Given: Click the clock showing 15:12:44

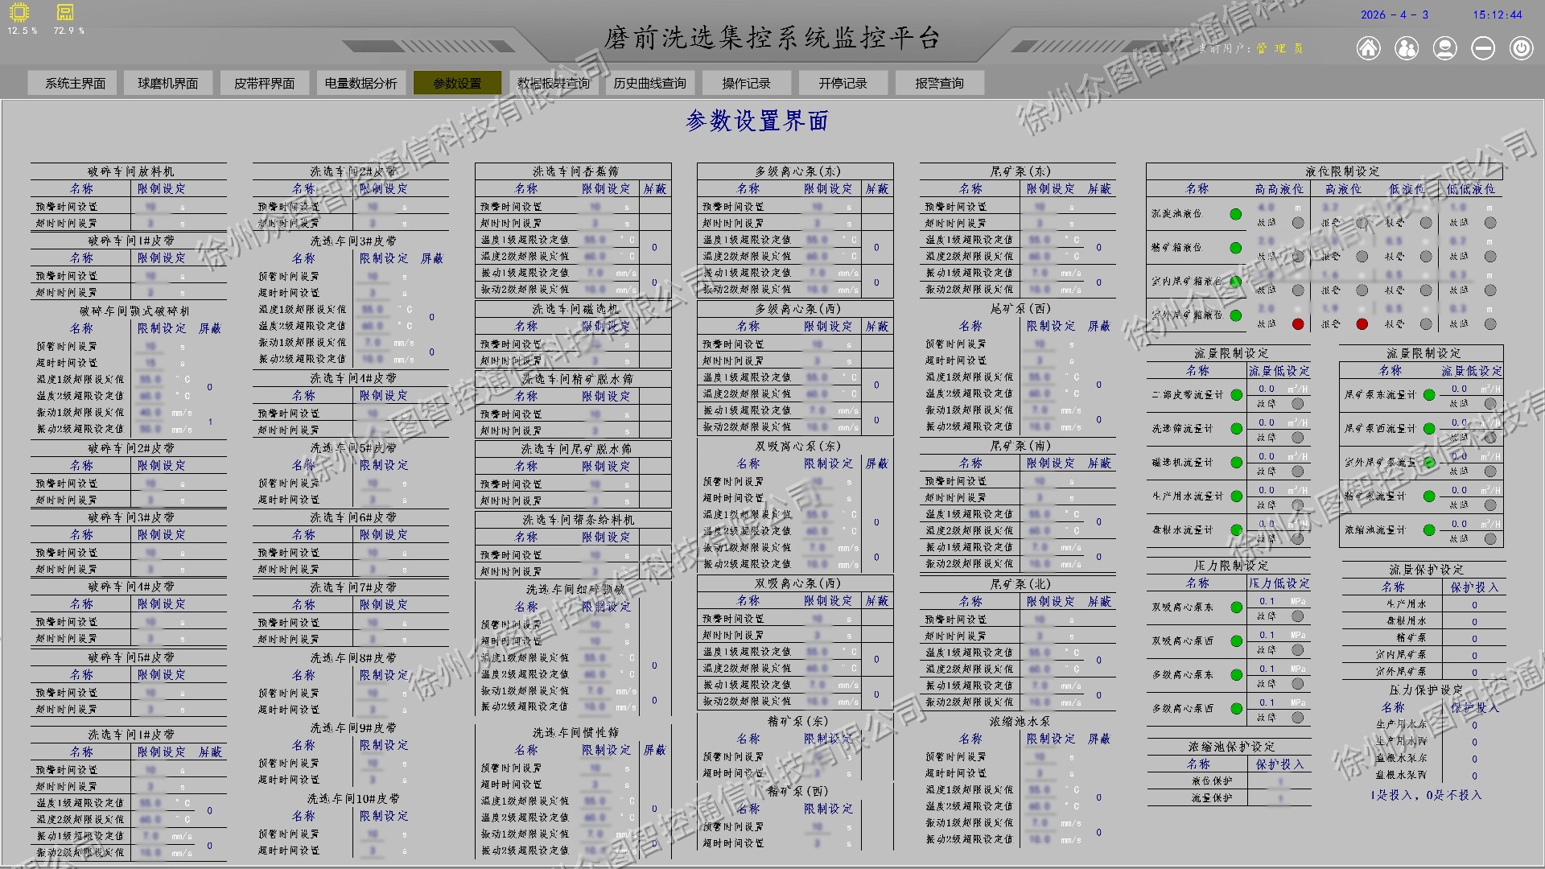Looking at the screenshot, I should (x=1498, y=14).
